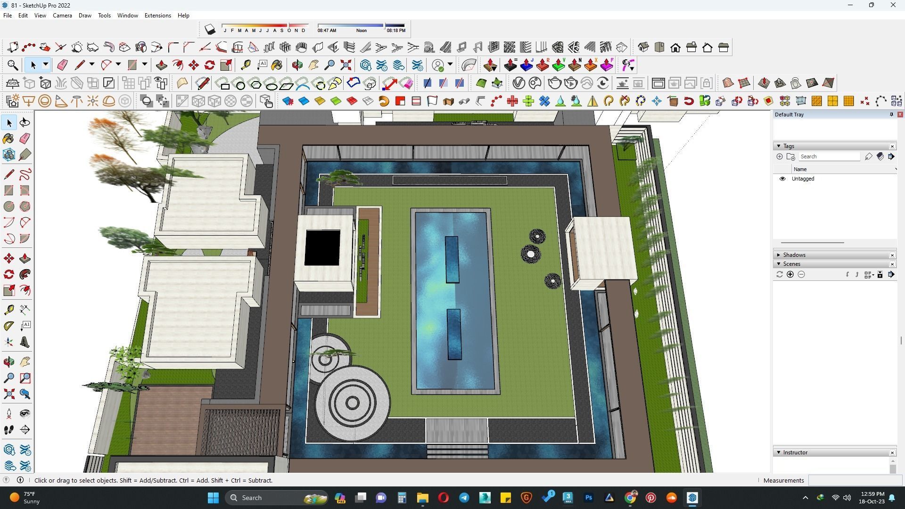
Task: Toggle shadows display button near date slider
Action: [x=210, y=30]
